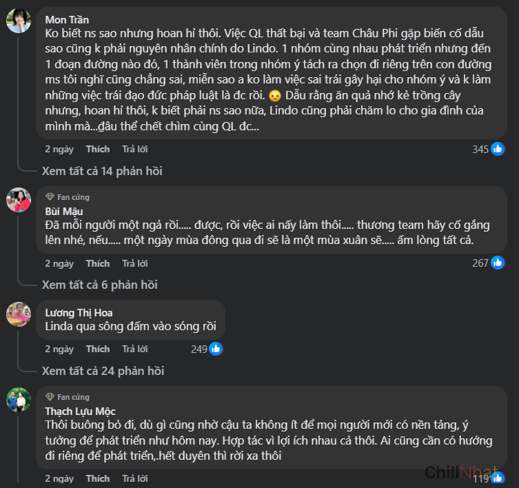
Task: Like Mon Trần's comment via Thích
Action: pos(98,149)
